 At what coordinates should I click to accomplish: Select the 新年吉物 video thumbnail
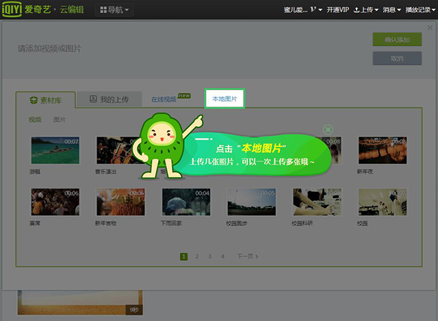[120, 202]
